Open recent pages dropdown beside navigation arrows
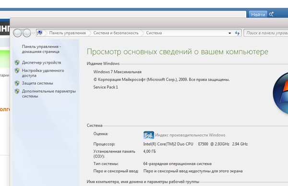 coord(34,33)
